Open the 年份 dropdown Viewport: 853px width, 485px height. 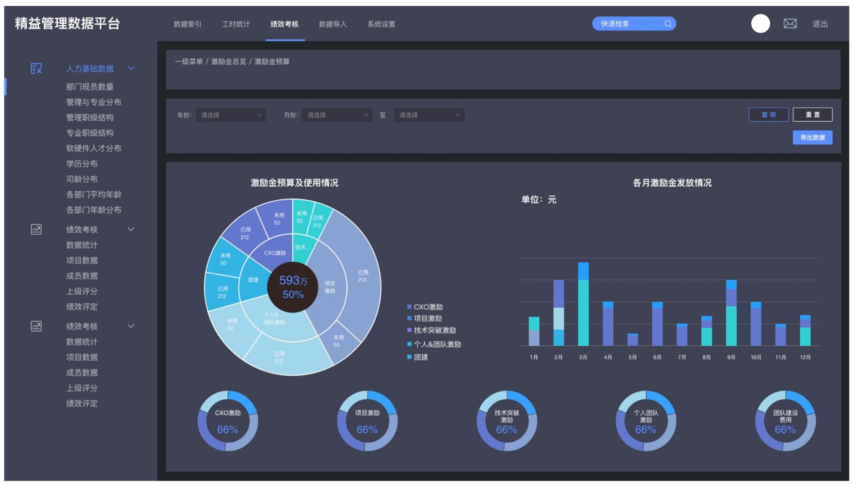[x=231, y=115]
